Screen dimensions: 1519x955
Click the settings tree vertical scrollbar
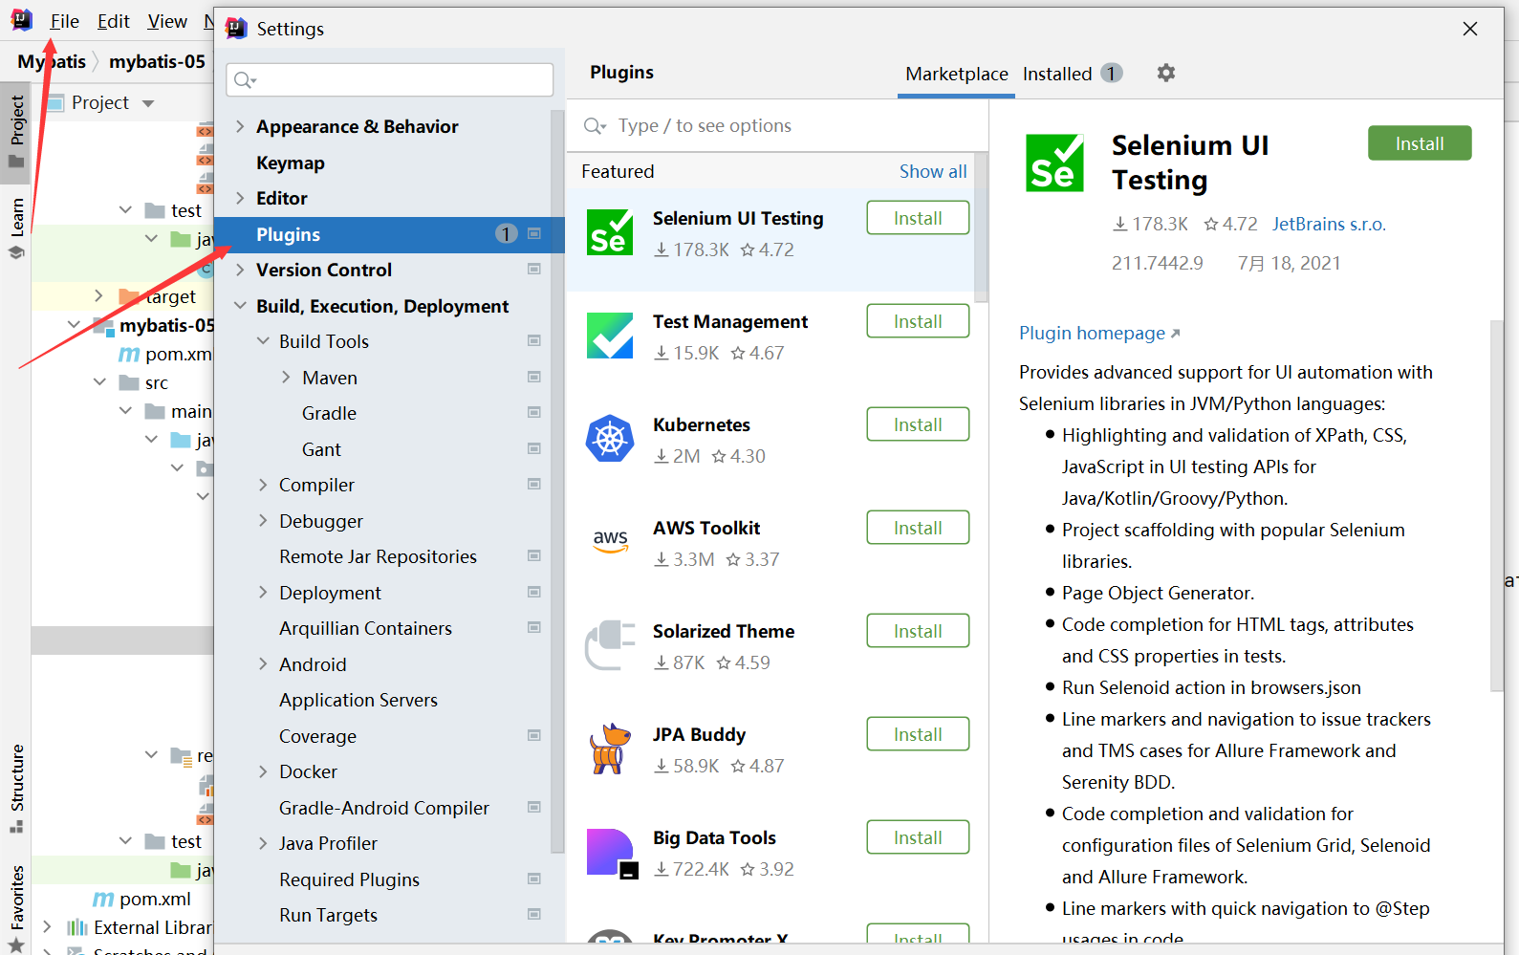(557, 478)
